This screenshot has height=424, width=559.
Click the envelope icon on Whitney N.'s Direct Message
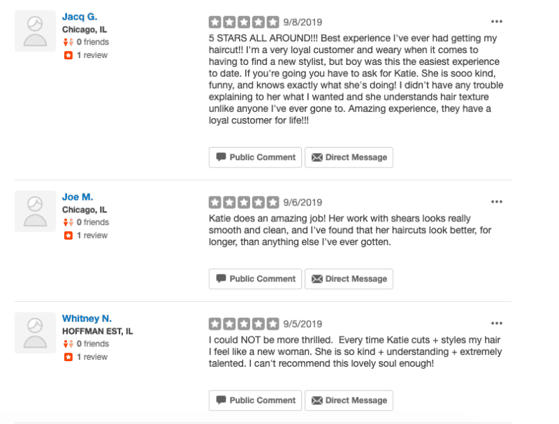tap(319, 400)
